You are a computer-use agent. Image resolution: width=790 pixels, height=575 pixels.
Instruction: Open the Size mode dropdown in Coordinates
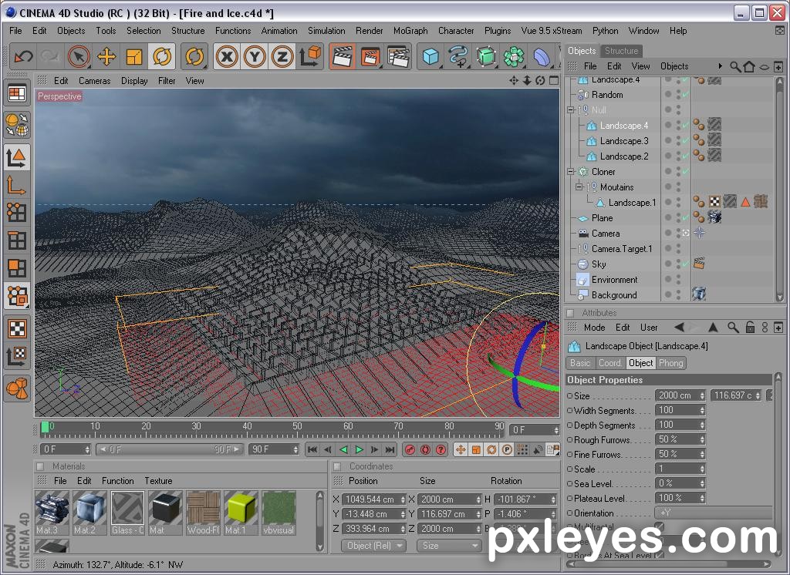(448, 546)
